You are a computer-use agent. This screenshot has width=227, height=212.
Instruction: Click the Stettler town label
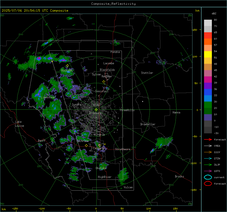147,73
